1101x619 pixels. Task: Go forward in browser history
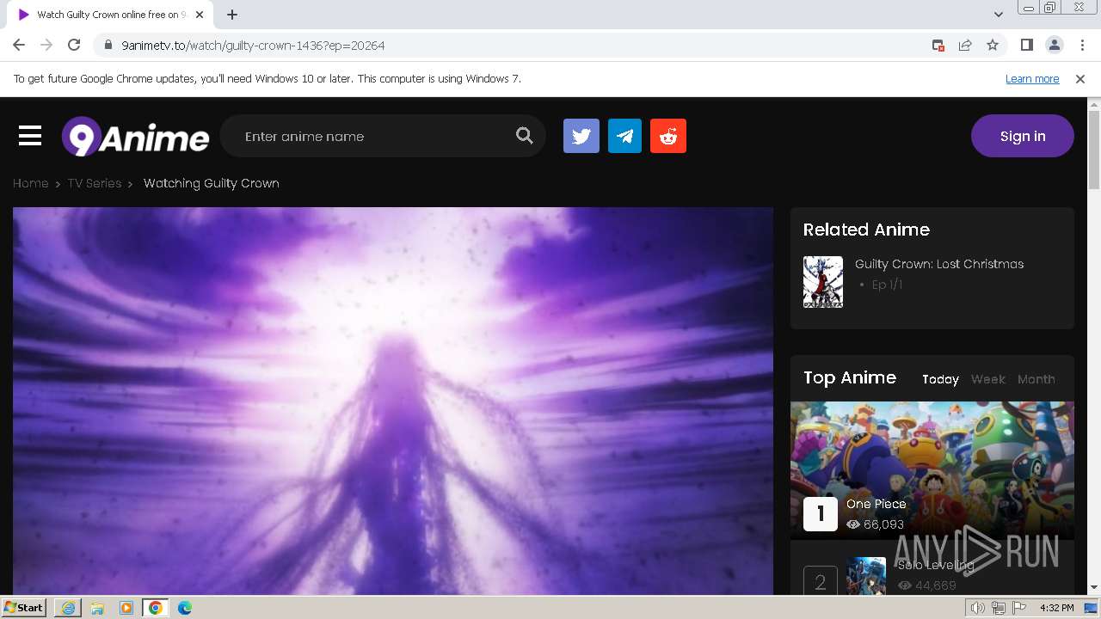click(46, 45)
